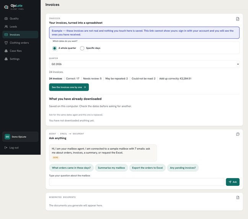This screenshot has height=219, width=248.
Task: Navigate to Clothing orders
Action: click(x=20, y=43)
